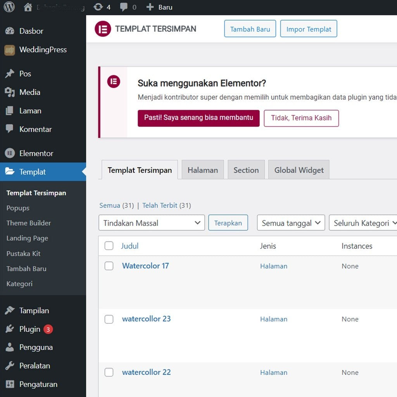Click the Laman pages icon
Viewport: 397px width, 397px height.
pyautogui.click(x=10, y=110)
